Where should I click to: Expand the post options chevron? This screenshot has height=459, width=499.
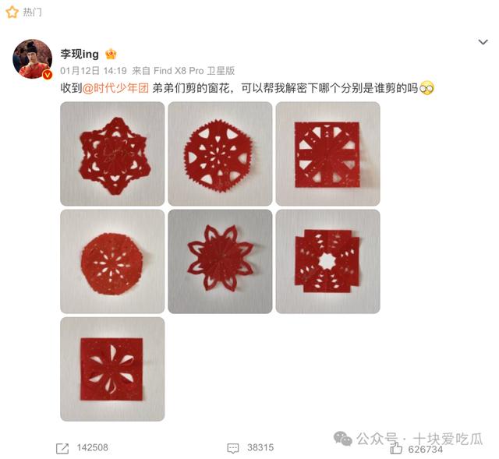[x=483, y=42]
